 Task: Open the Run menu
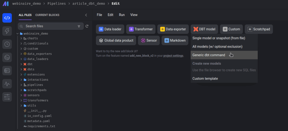coord(122,15)
